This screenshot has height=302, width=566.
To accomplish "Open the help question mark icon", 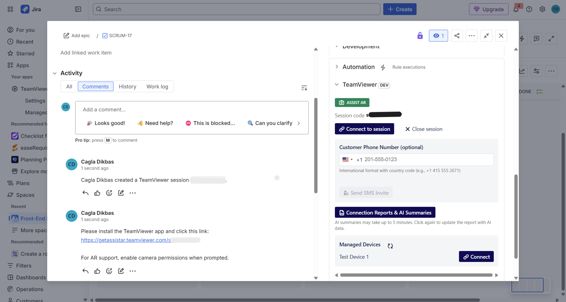I will (x=529, y=9).
